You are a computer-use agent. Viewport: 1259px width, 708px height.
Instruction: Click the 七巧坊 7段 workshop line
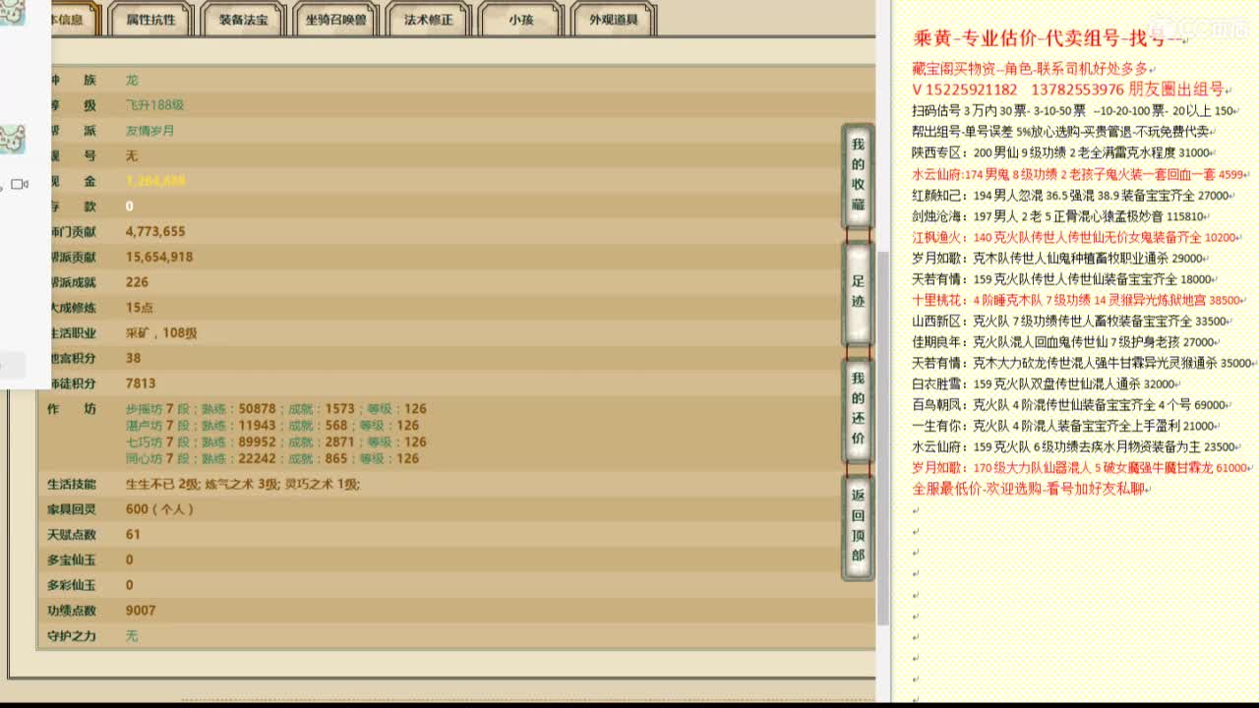pyautogui.click(x=276, y=442)
